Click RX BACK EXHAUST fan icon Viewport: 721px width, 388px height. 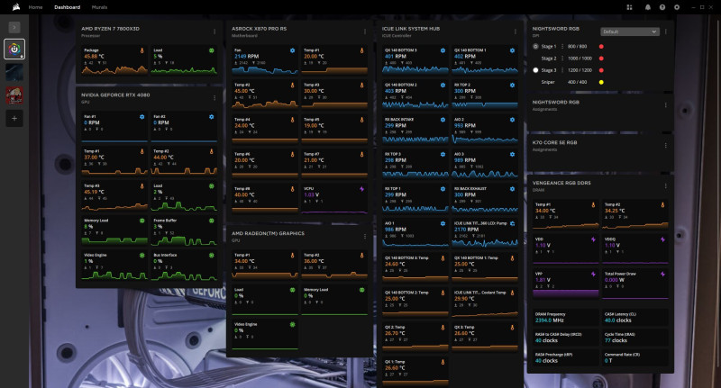(512, 189)
